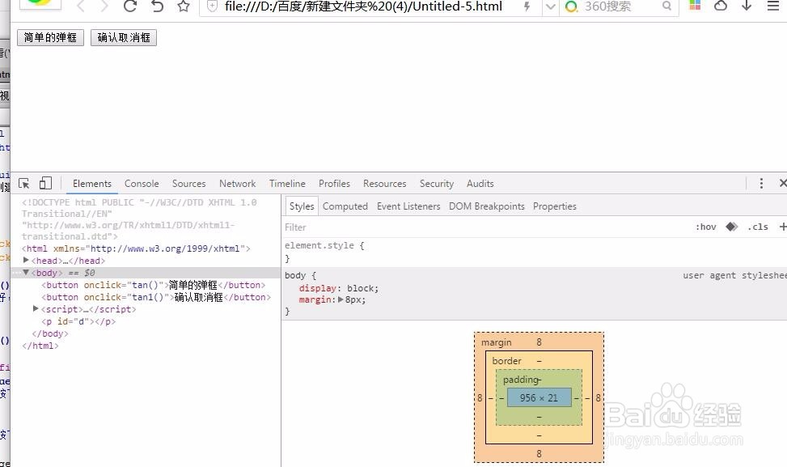Select the DOM Breakpoints sub-tab
Screen dimensions: 787x467
coord(487,206)
